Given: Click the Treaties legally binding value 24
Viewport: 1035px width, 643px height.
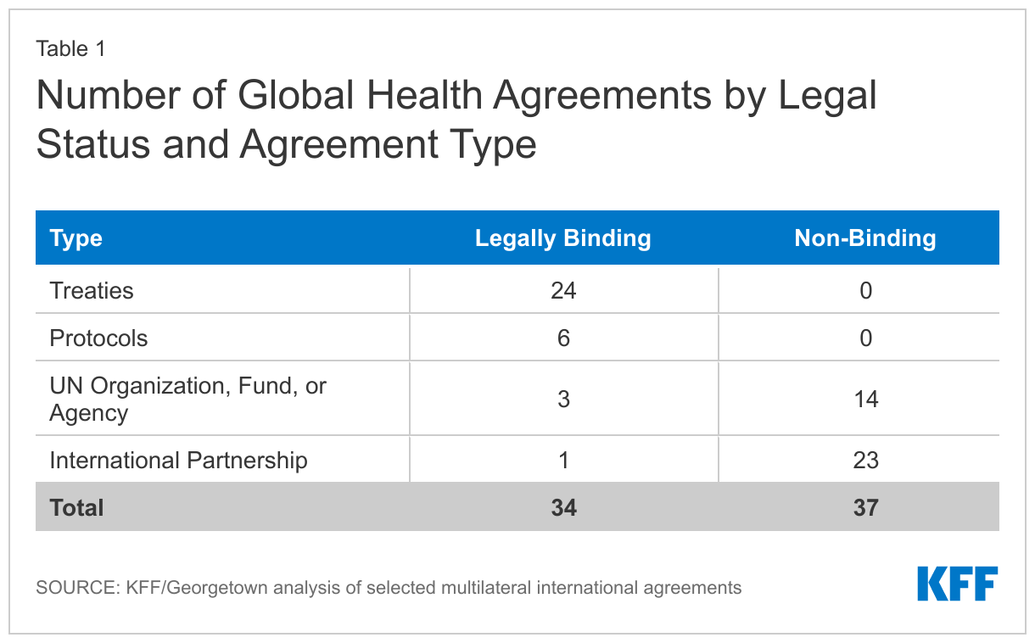Looking at the screenshot, I should (x=563, y=291).
